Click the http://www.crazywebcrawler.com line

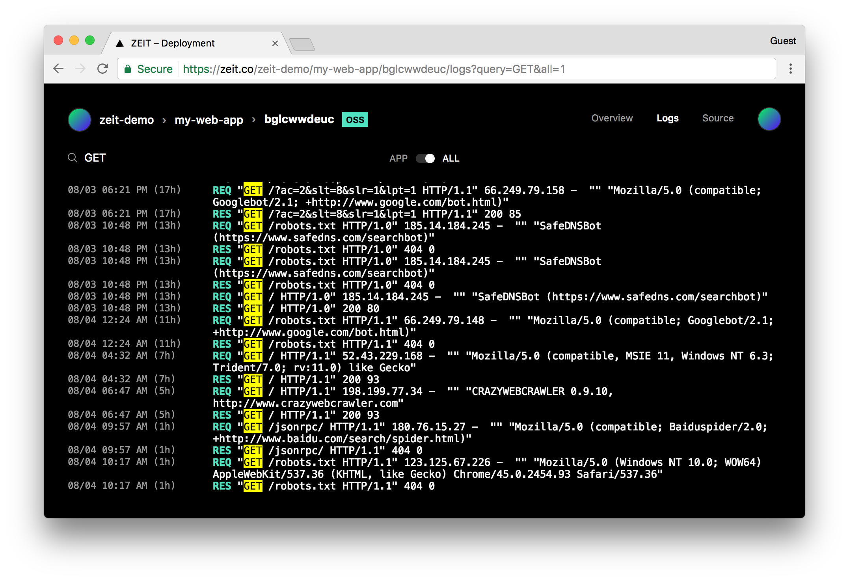(308, 403)
